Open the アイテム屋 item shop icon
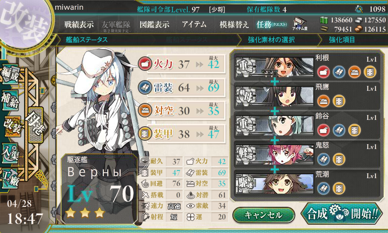 tap(300, 24)
